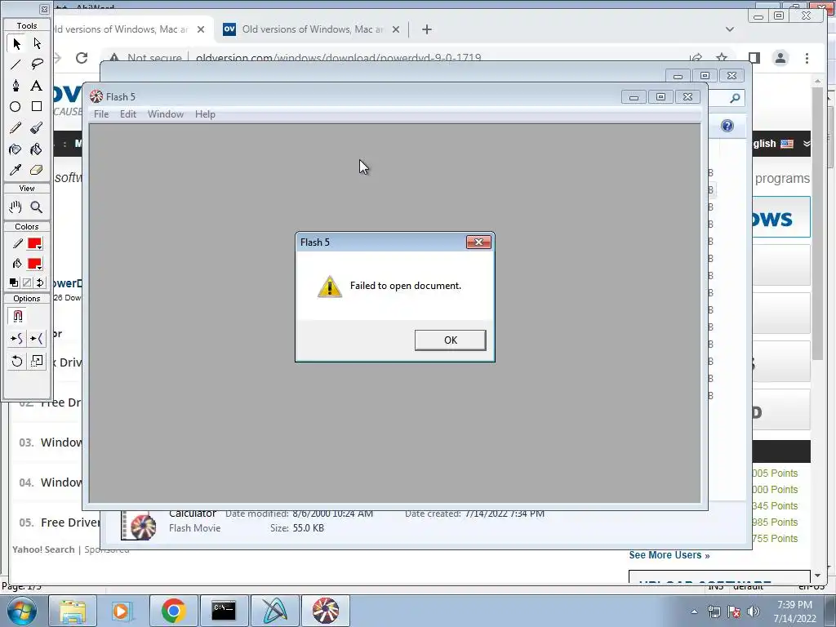Switch to Flash 5 taskbar button
This screenshot has width=836, height=627.
tap(326, 611)
